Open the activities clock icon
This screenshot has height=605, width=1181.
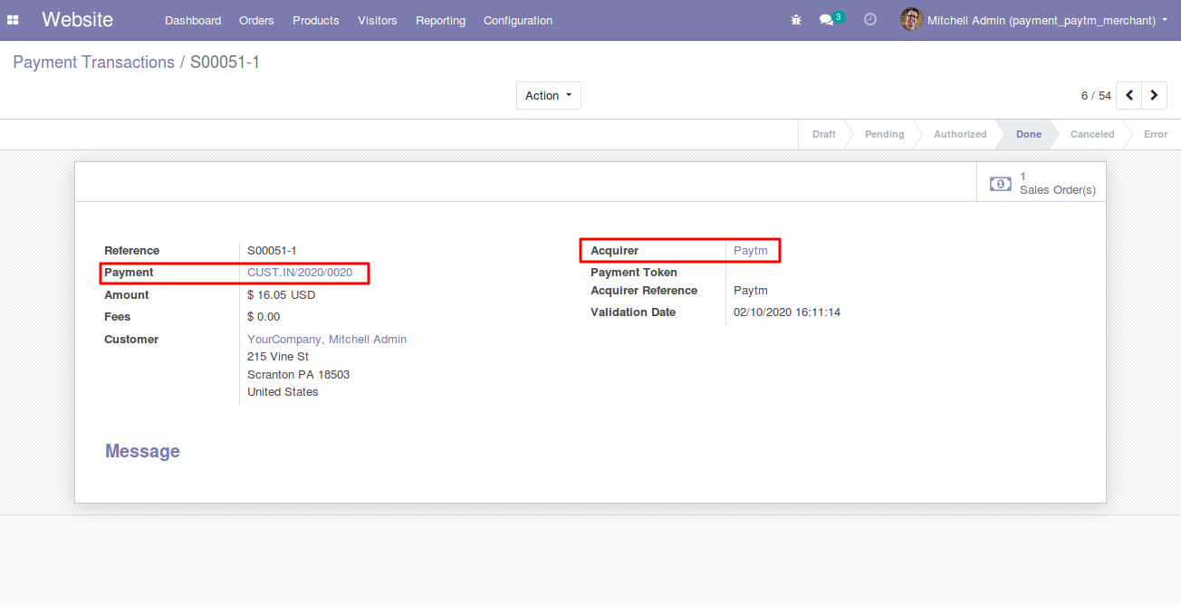(870, 19)
